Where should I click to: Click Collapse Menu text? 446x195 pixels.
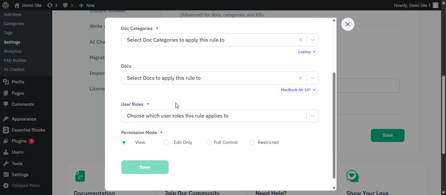pos(26,186)
